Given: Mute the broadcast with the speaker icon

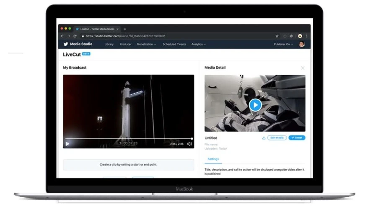Looking at the screenshot, I should coord(189,144).
